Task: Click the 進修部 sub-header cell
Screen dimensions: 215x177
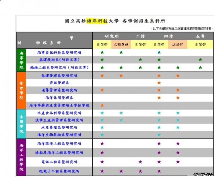Action: click(x=178, y=45)
